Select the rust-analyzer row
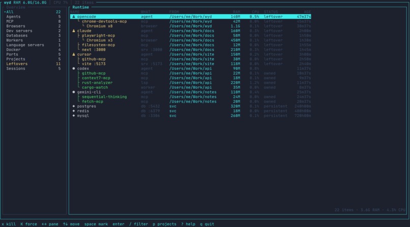Image resolution: width=410 pixels, height=227 pixels. 191,82
